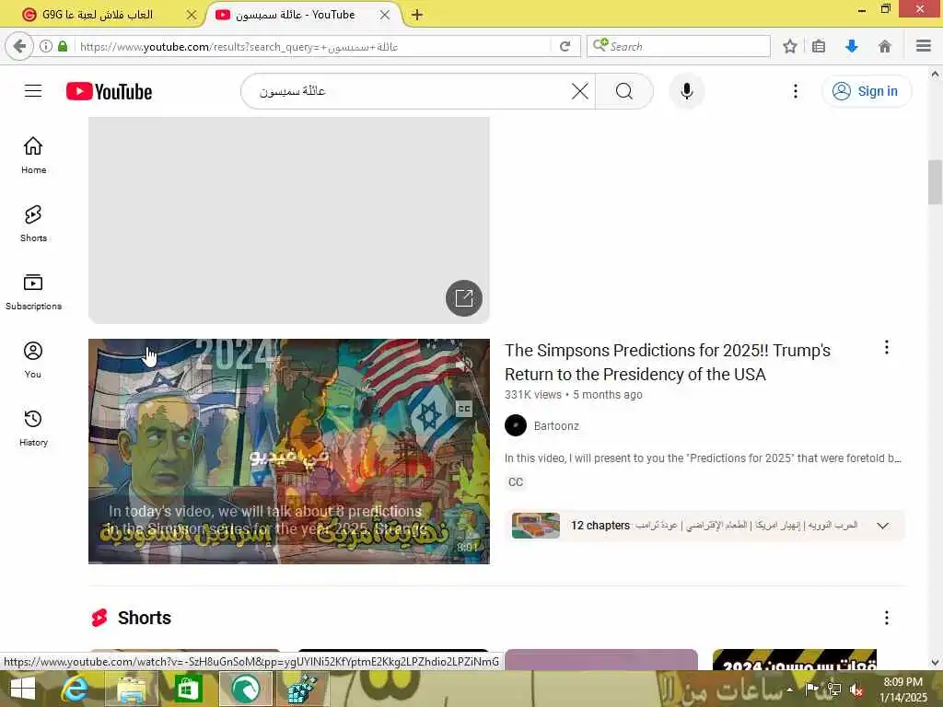Open the Action Center flag icon
The height and width of the screenshot is (707, 943).
coord(811,690)
